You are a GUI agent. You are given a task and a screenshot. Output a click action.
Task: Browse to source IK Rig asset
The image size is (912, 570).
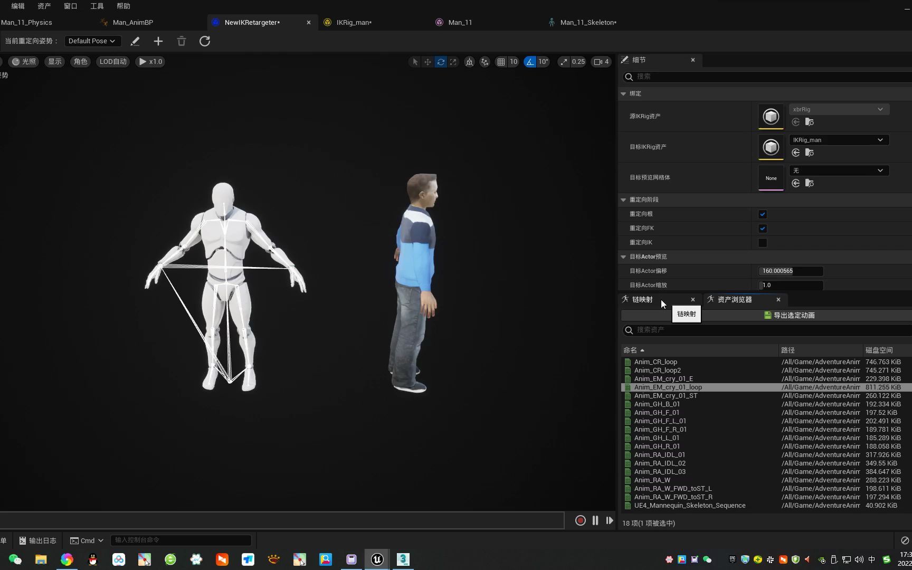click(809, 122)
